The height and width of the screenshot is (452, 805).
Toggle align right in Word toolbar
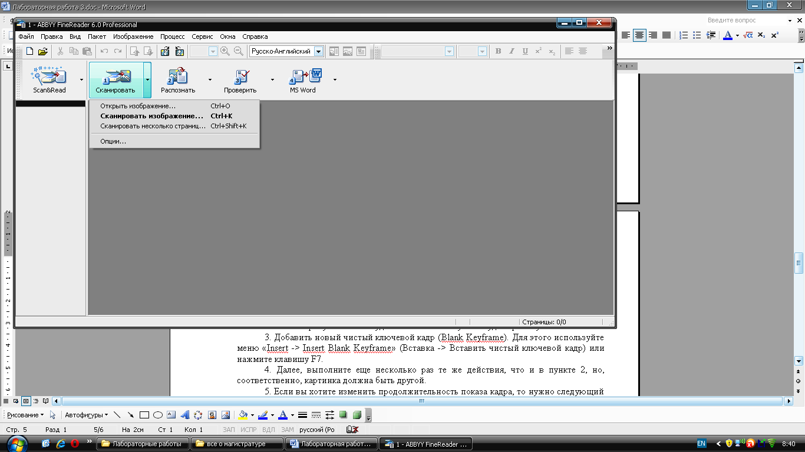(653, 35)
